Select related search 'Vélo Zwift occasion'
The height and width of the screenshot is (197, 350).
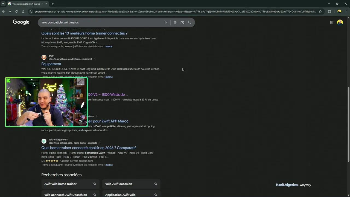point(131,184)
